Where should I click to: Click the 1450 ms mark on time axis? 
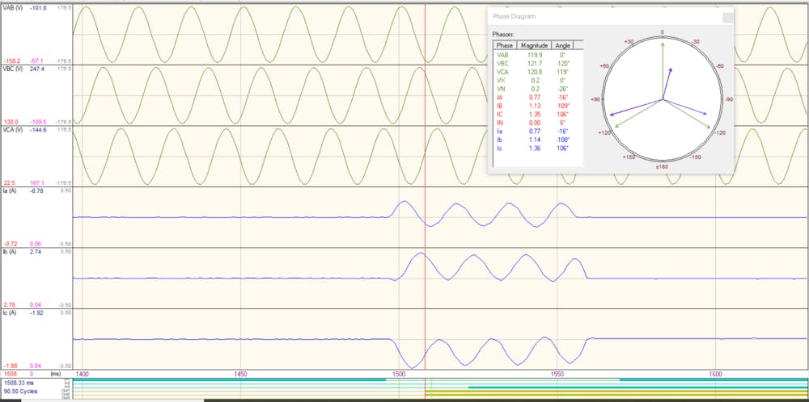(x=240, y=373)
